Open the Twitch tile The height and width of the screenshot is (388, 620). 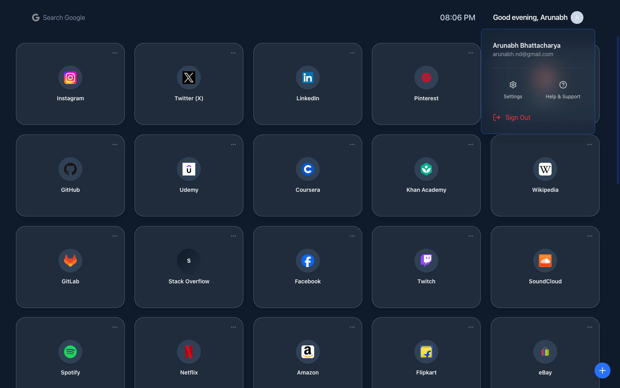coord(426,267)
